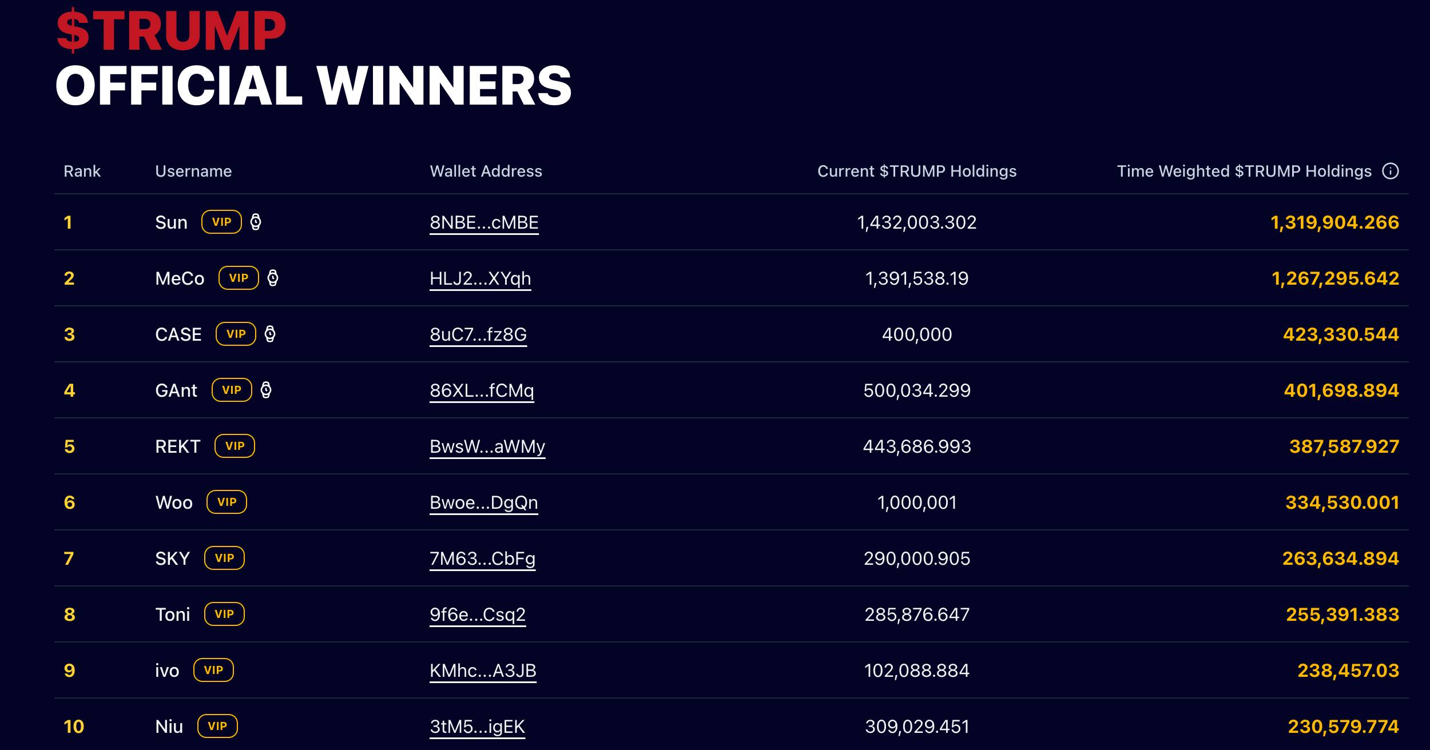Open wallet address 3tM5...igEK

pyautogui.click(x=477, y=727)
